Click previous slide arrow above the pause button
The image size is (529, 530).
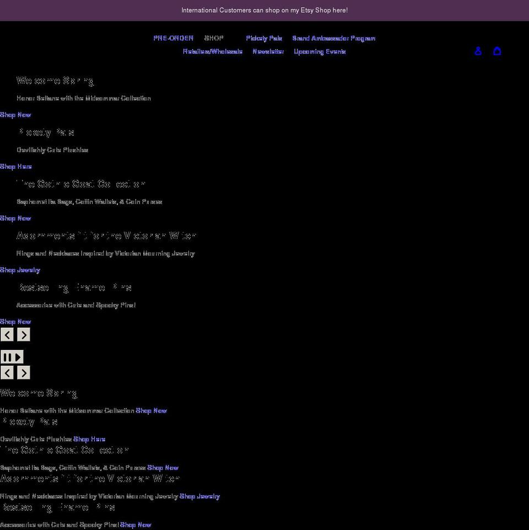click(x=7, y=335)
